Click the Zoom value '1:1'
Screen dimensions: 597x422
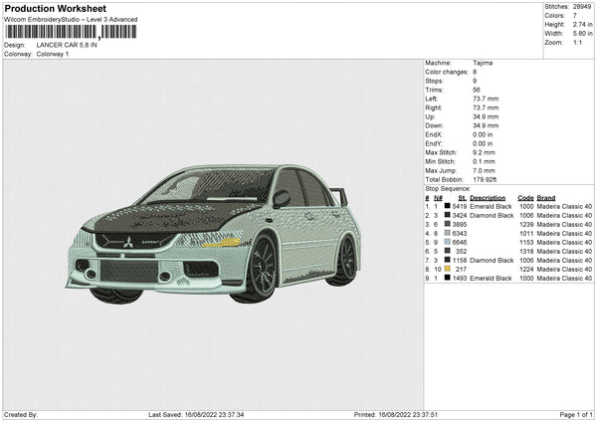577,42
